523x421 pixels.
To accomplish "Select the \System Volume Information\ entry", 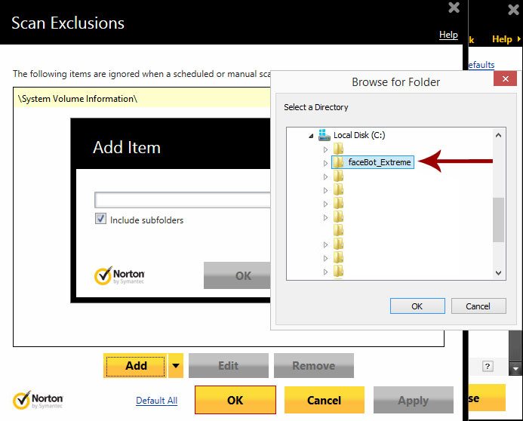I will [142, 99].
